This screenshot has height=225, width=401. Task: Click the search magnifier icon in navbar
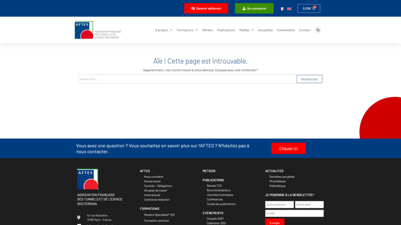pyautogui.click(x=318, y=30)
